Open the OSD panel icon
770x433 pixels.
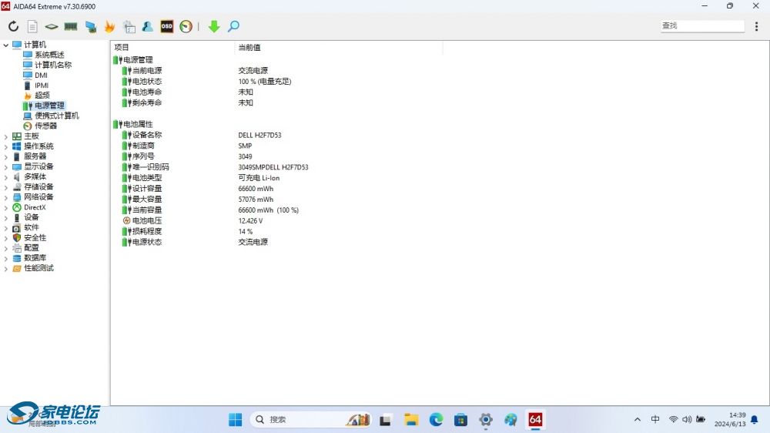[x=167, y=26]
